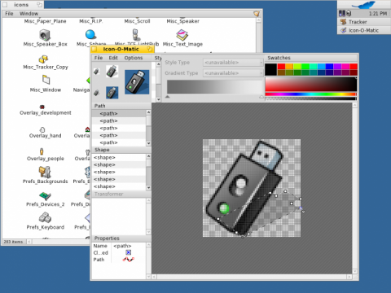This screenshot has width=391, height=293.
Task: Open Icon-O-Matic Options menu
Action: pyautogui.click(x=134, y=58)
